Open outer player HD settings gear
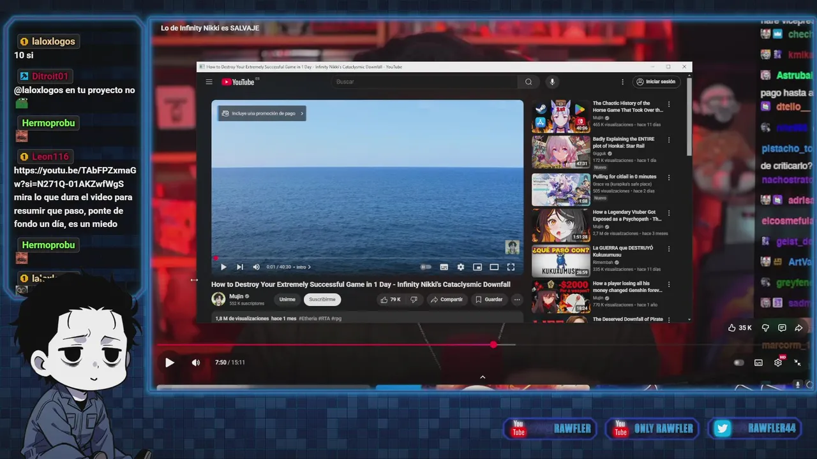Image resolution: width=817 pixels, height=459 pixels. pyautogui.click(x=778, y=362)
